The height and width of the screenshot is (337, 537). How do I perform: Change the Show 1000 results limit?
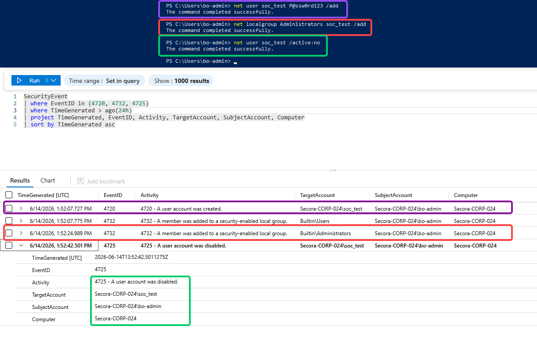tap(181, 81)
